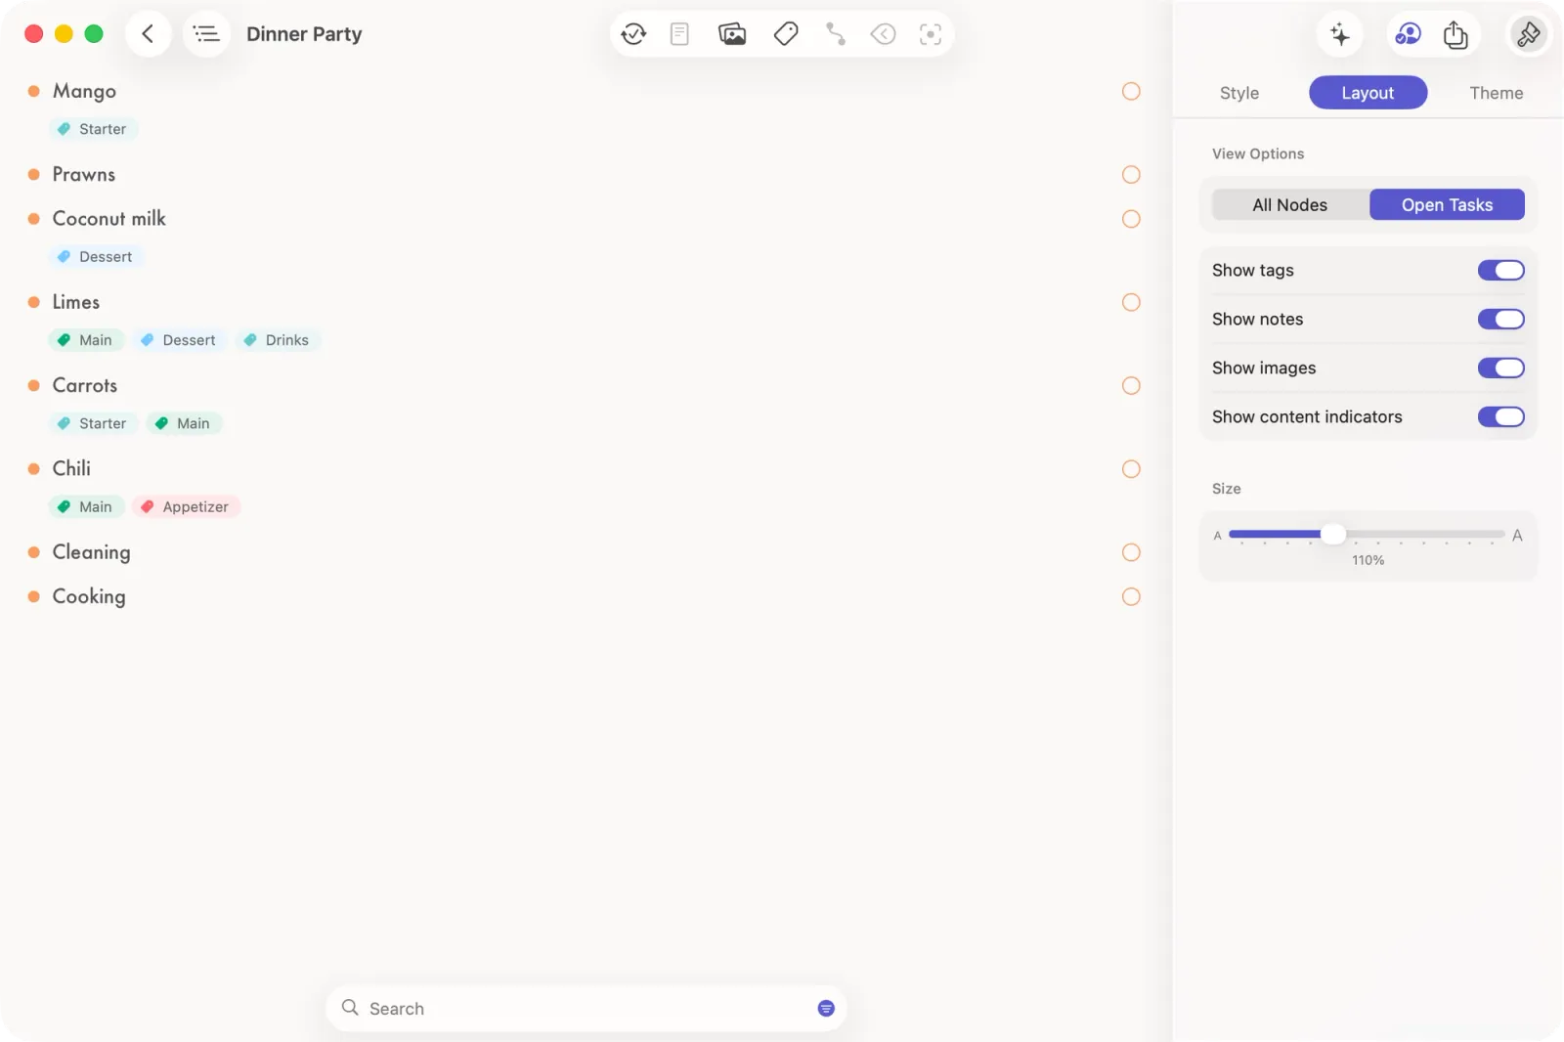Click the orange bullet beside Cleaning
This screenshot has width=1564, height=1042.
(33, 552)
